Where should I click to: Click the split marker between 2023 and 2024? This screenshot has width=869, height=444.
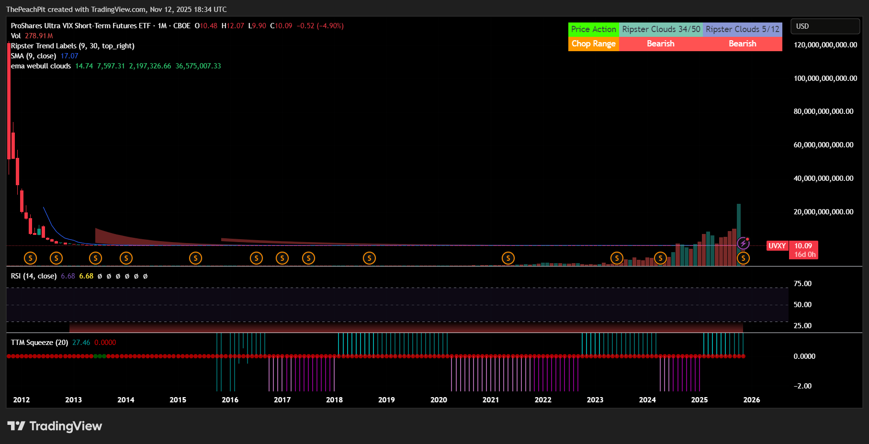[617, 258]
